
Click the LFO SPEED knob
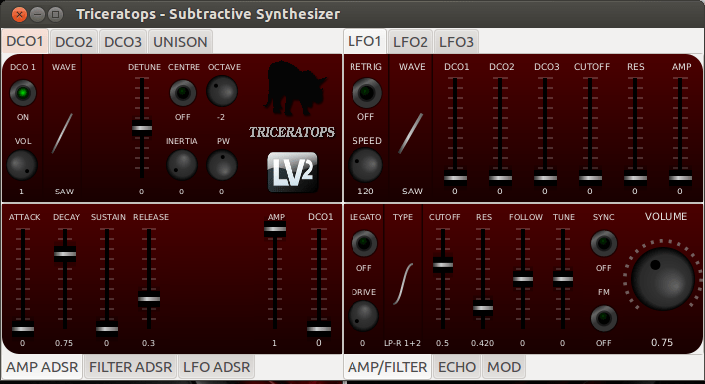(x=365, y=165)
